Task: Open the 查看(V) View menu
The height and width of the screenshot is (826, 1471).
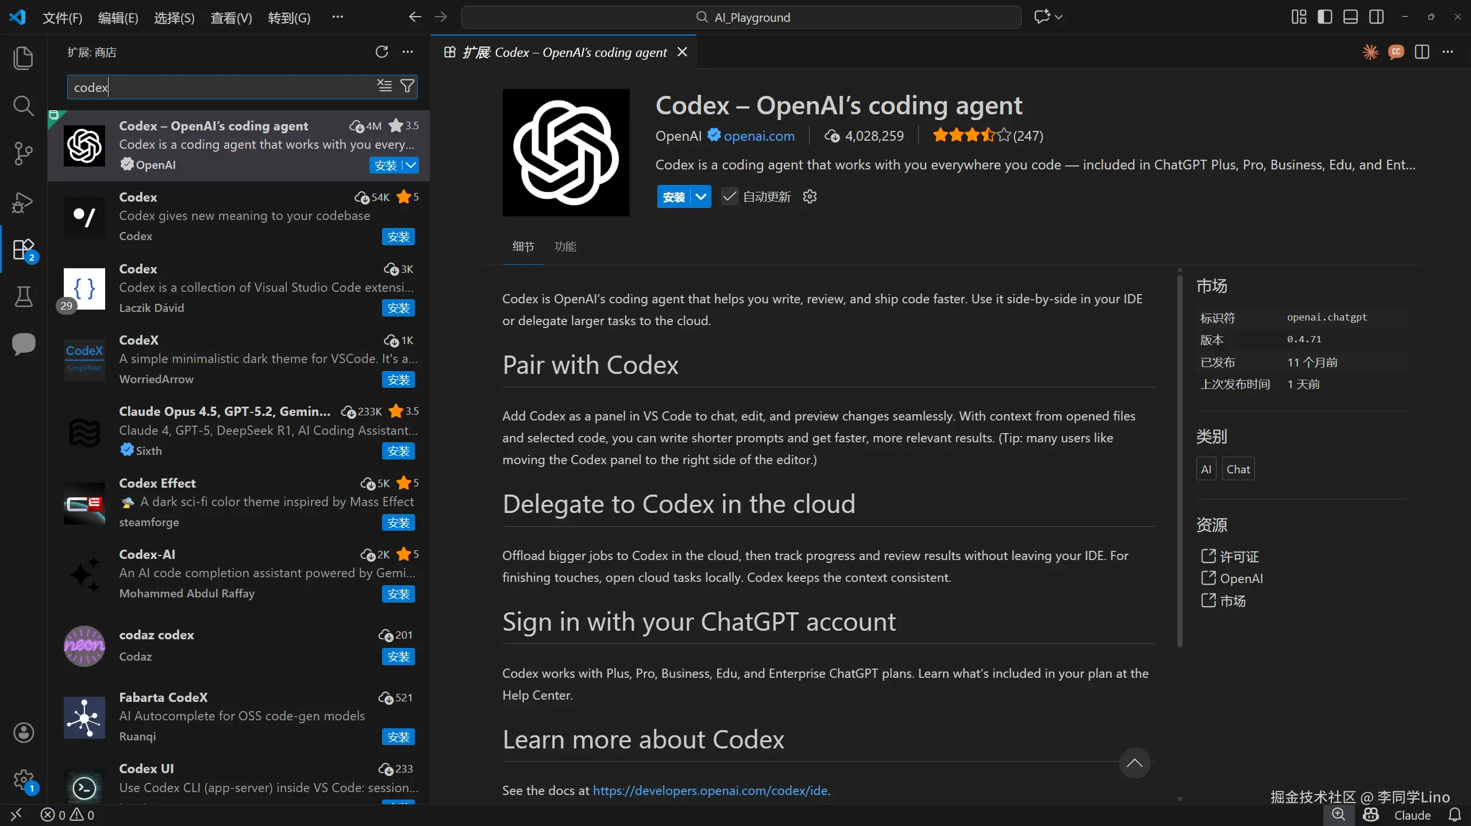Action: click(231, 18)
